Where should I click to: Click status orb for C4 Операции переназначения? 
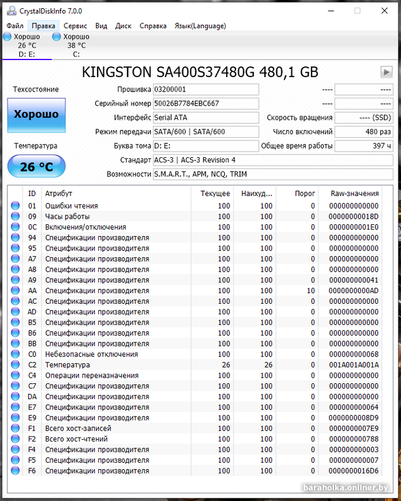(x=15, y=374)
